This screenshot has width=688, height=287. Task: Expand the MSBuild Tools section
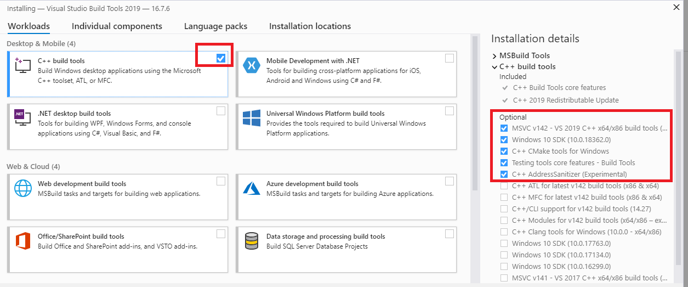494,56
